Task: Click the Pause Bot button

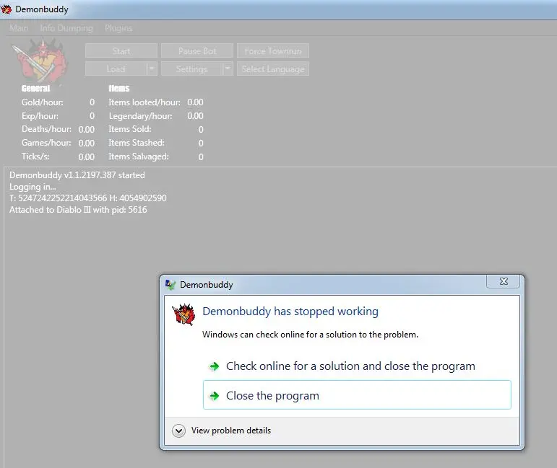Action: [197, 50]
